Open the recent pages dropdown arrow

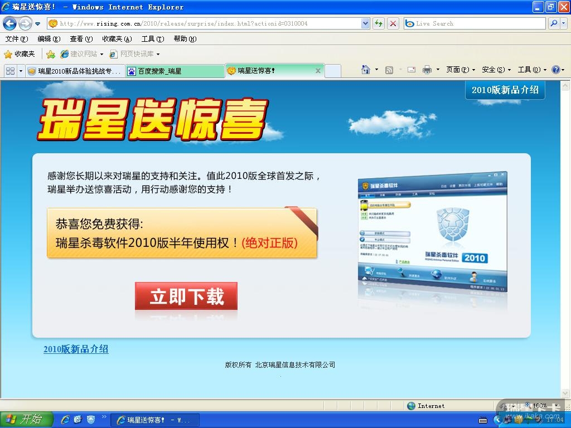tap(37, 24)
